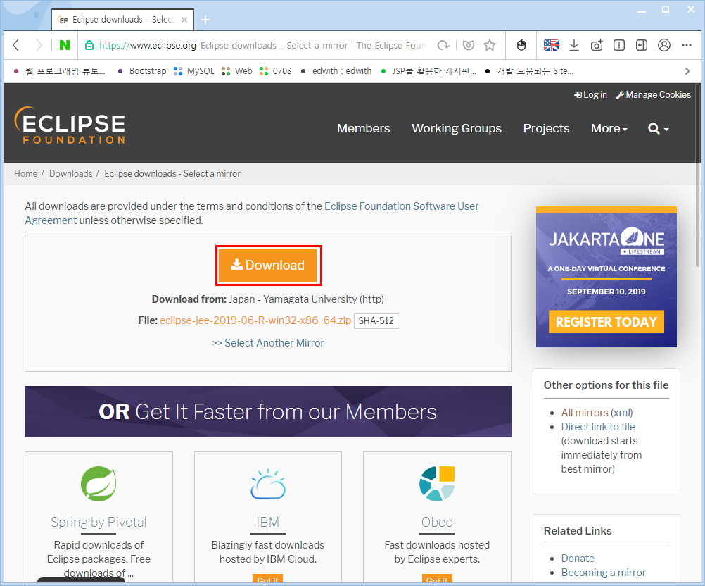Open the Working Groups menu
Screen dimensions: 705x586
click(x=457, y=129)
